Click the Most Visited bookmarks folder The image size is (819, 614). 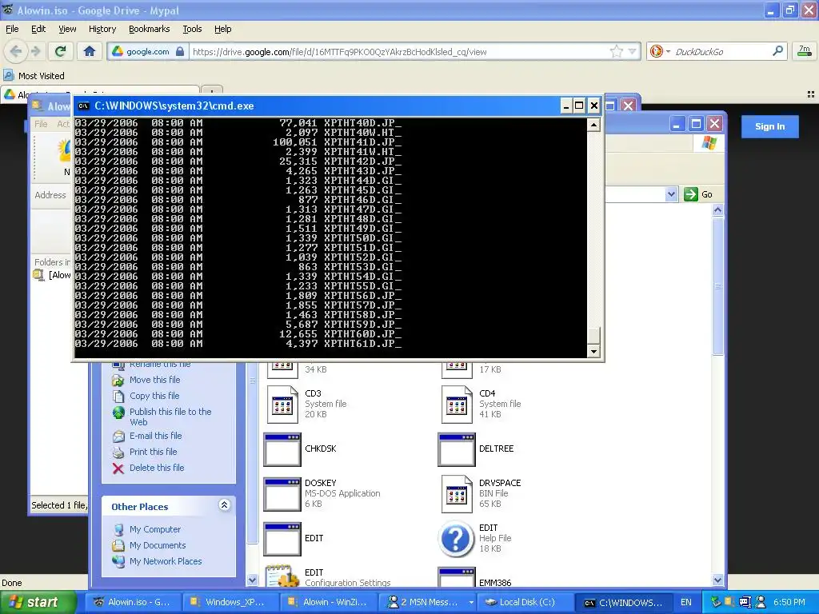tap(34, 76)
